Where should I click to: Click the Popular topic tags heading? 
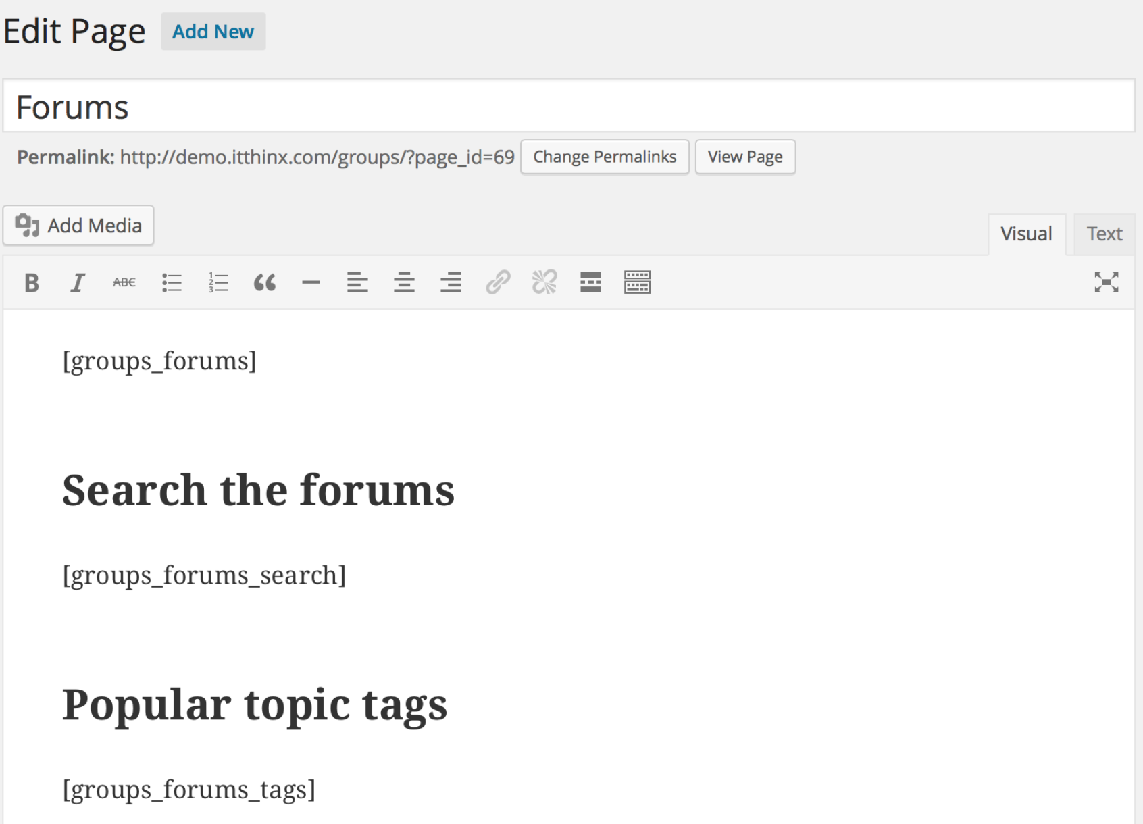(x=255, y=705)
